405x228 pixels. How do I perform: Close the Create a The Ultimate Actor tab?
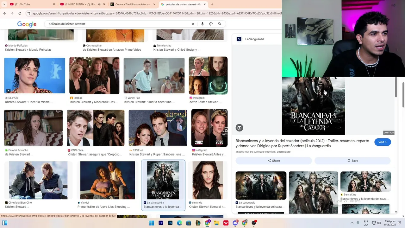pyautogui.click(x=154, y=4)
